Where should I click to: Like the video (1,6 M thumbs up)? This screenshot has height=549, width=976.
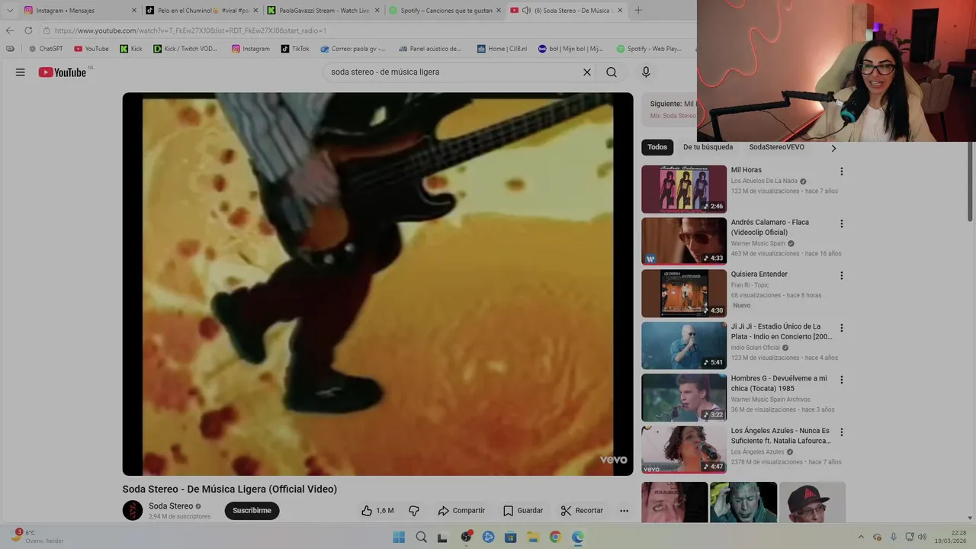[x=377, y=511]
